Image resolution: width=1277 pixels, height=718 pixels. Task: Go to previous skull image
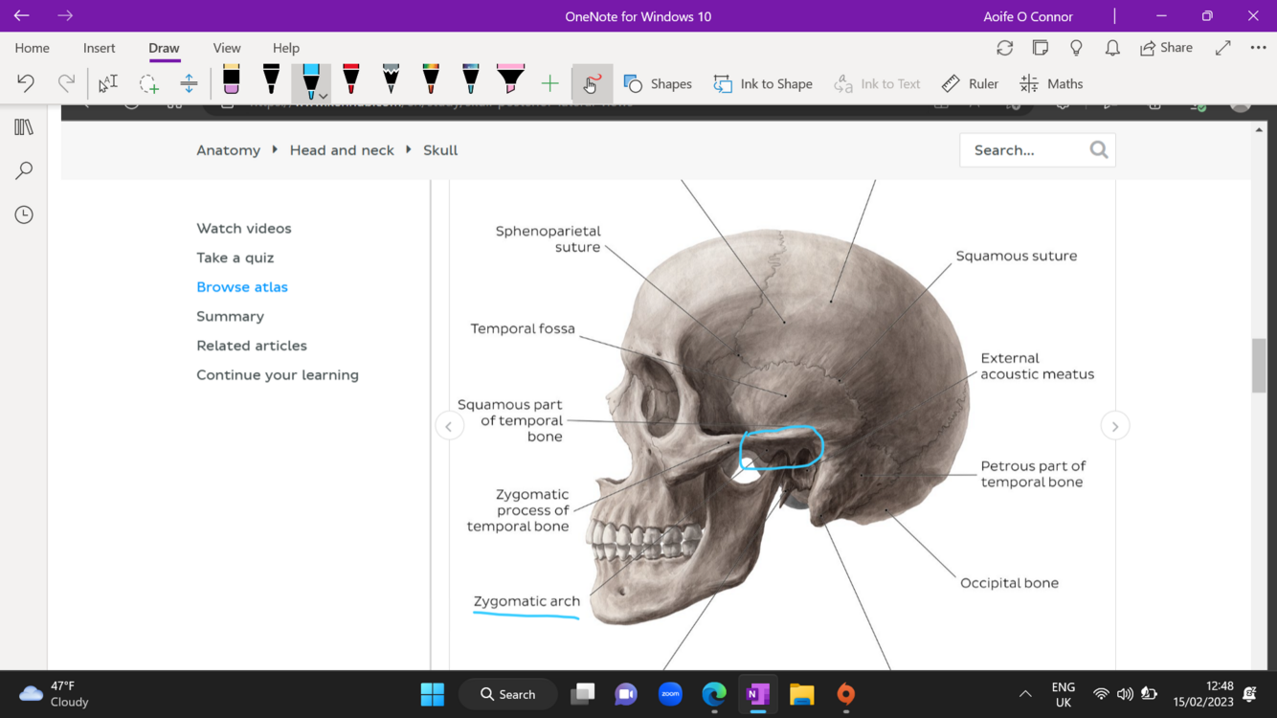(449, 426)
